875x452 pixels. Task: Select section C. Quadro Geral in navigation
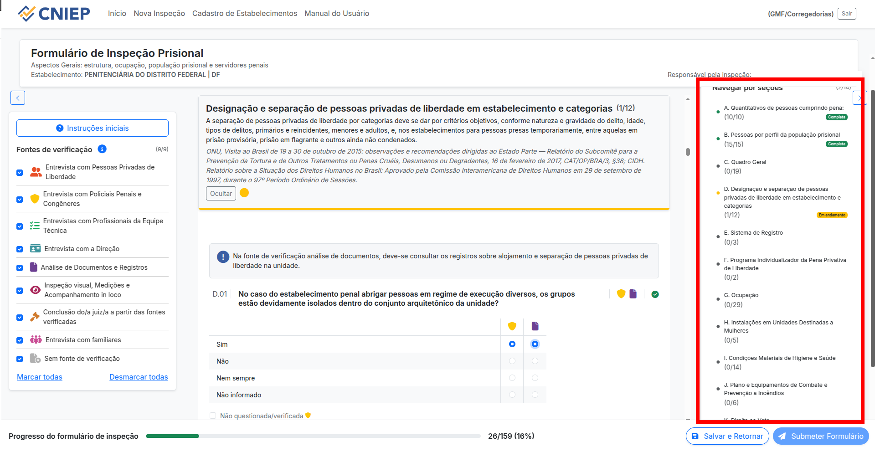745,162
